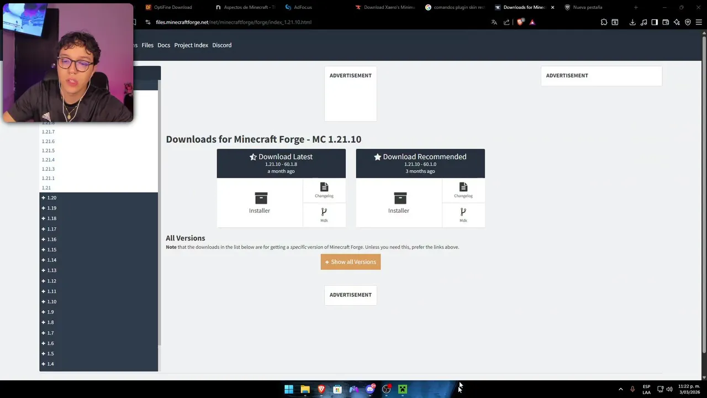Click the translate page icon in address bar

click(494, 22)
